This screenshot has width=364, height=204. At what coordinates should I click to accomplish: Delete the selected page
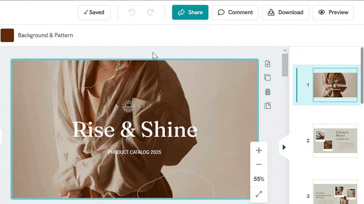267,92
